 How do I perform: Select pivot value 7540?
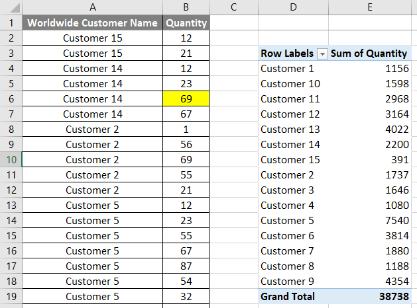tap(370, 221)
